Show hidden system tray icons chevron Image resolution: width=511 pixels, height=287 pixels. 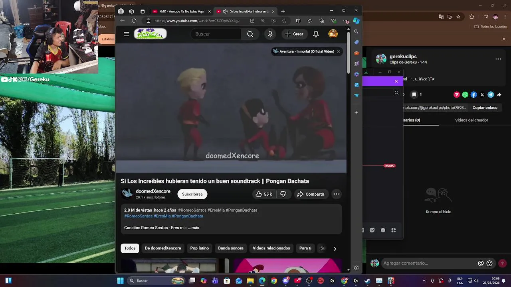point(424,281)
